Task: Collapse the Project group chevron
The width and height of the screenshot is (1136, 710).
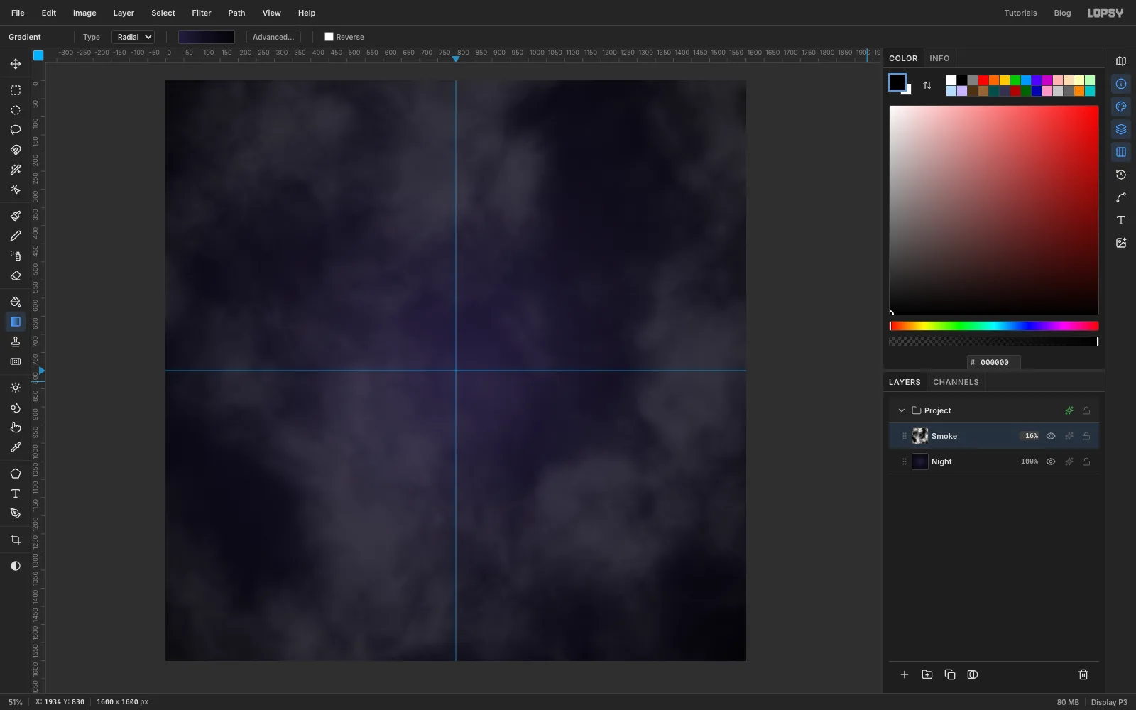Action: [902, 410]
